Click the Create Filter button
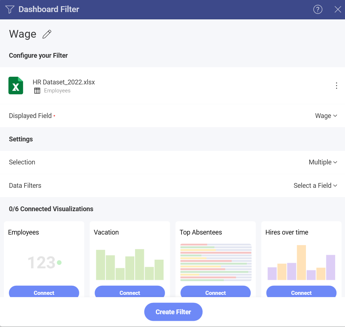Screen dimensions: 345x327 click(173, 312)
